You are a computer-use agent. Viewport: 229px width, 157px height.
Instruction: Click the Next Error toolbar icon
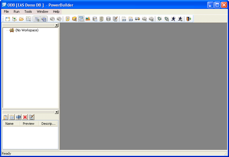point(52,19)
